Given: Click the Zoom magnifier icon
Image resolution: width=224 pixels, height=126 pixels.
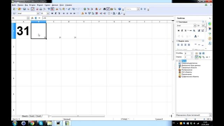Looking at the screenshot, I should (x=115, y=9).
